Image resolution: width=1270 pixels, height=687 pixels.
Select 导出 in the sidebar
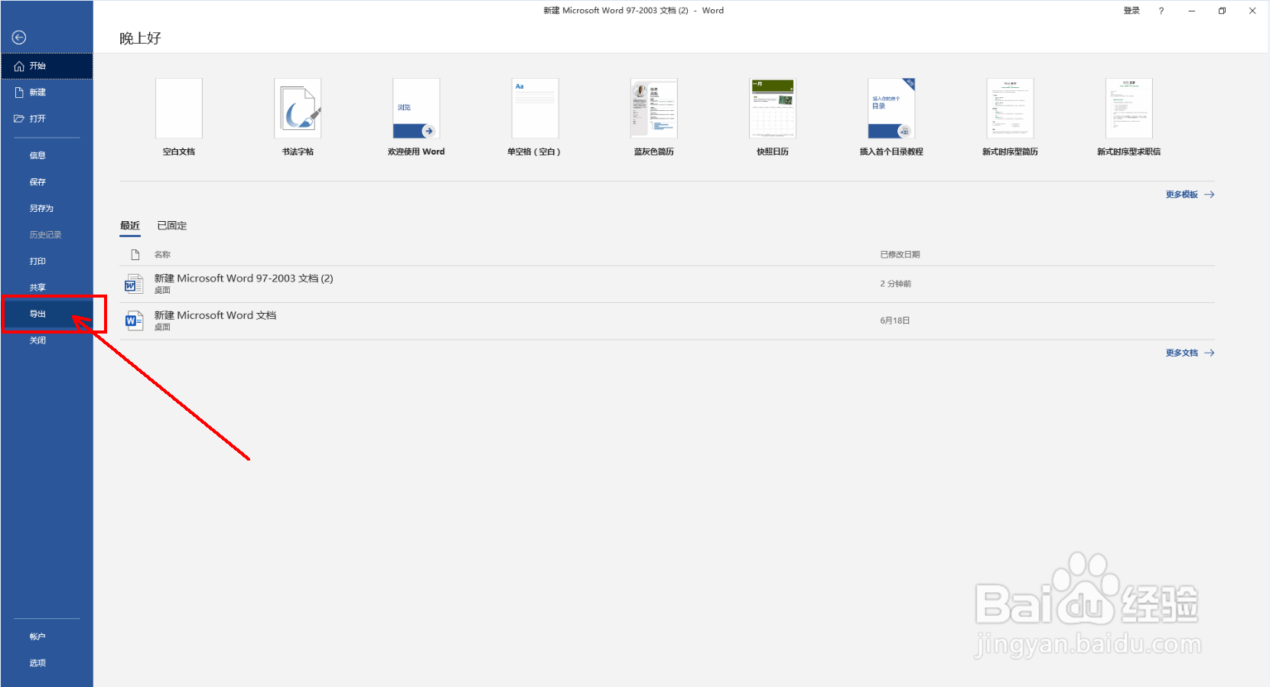click(x=47, y=314)
